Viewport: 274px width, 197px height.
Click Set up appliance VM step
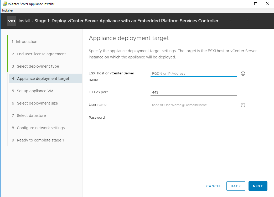click(x=35, y=91)
